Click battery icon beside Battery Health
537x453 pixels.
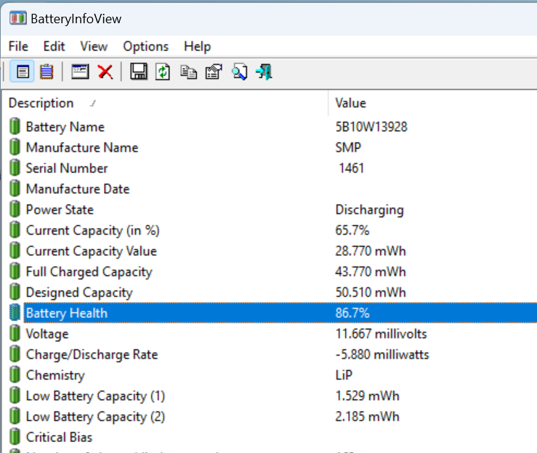coord(15,312)
